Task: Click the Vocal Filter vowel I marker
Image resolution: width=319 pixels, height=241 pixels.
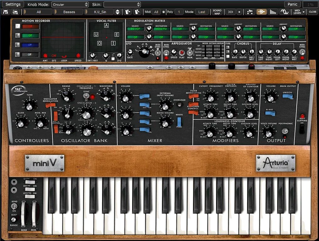Action: point(113,43)
